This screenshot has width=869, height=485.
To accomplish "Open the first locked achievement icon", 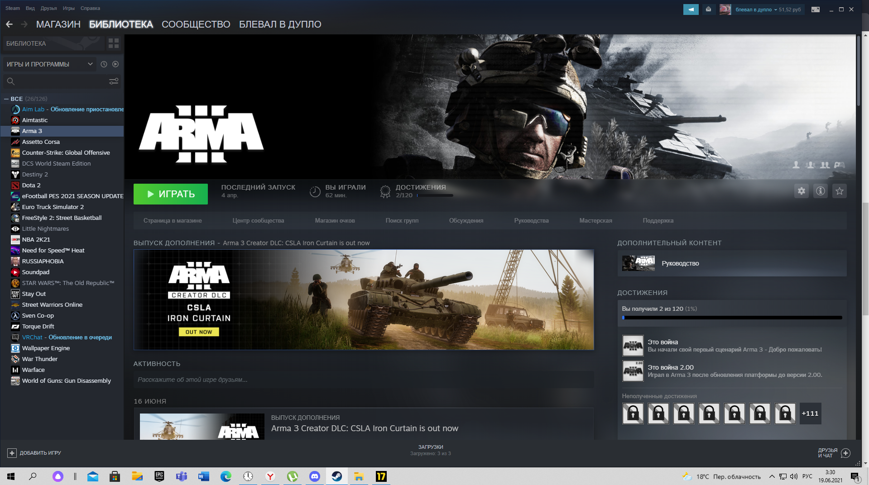I will [x=633, y=414].
